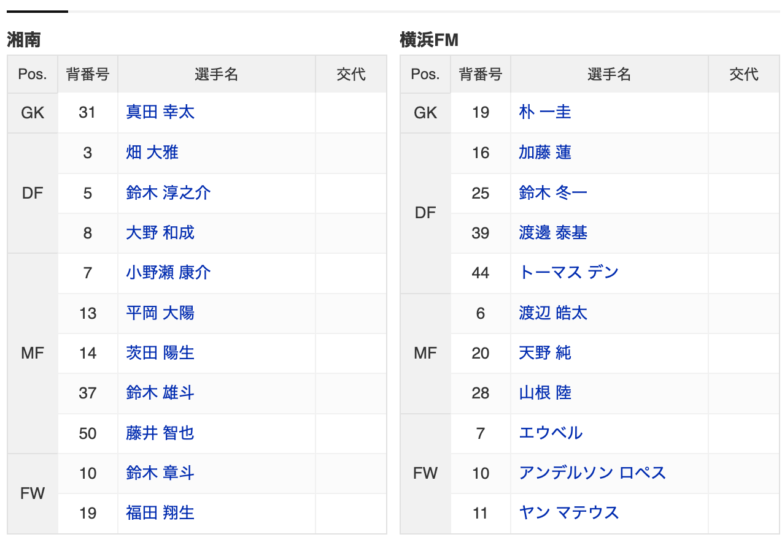
Task: Open player link 真田 幸太
Action: coord(160,112)
